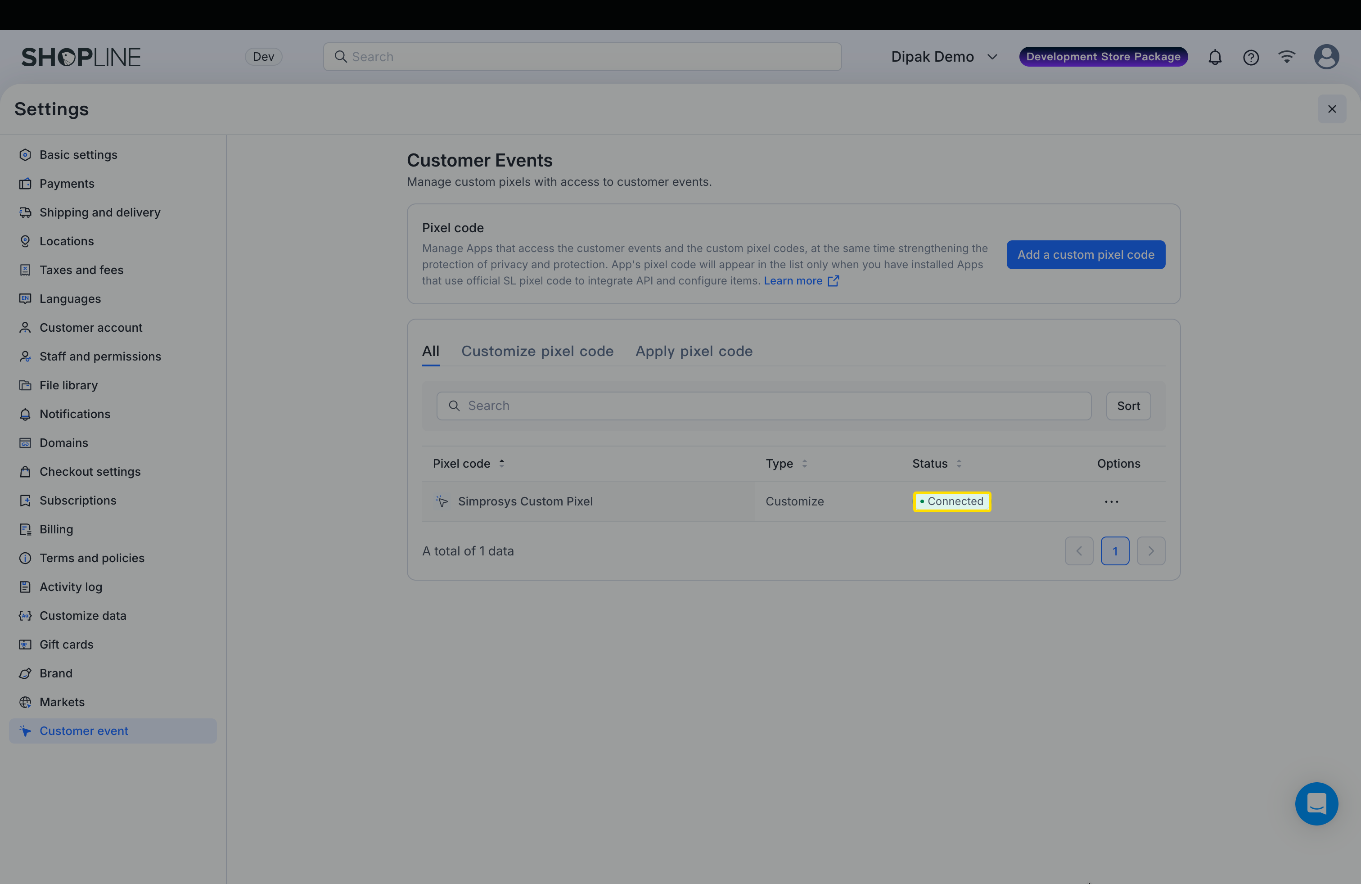Switch to Apply pixel code tab
This screenshot has width=1361, height=884.
pos(694,351)
